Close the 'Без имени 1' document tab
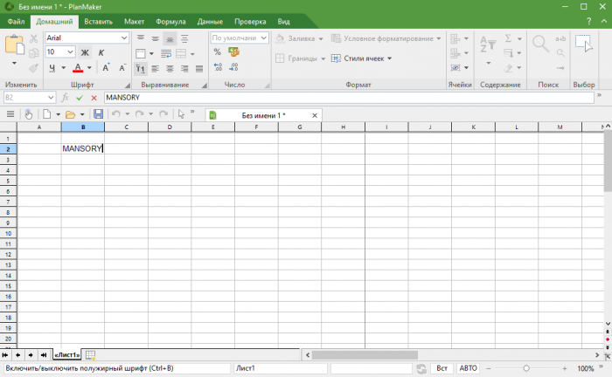612x377 pixels. (x=315, y=114)
